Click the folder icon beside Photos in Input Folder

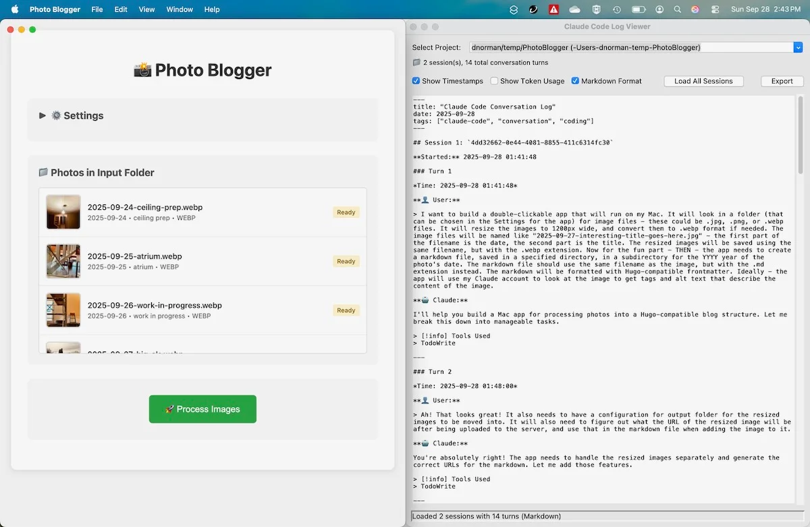pos(43,172)
